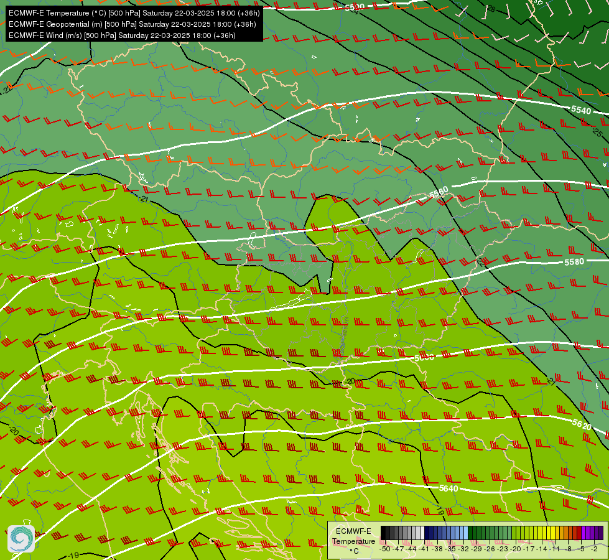Viewport: 609px width, 560px height.
Task: Click the swirl weather logo icon
Action: pos(21,539)
